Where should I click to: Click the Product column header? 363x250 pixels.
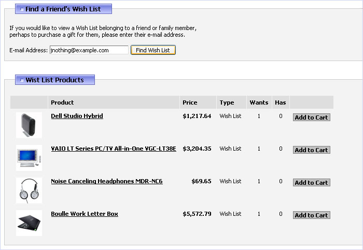coord(114,102)
